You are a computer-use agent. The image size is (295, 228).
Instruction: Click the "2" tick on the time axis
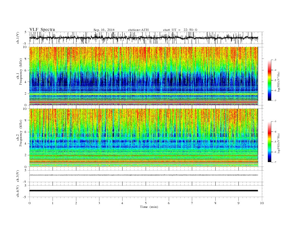[76, 203]
